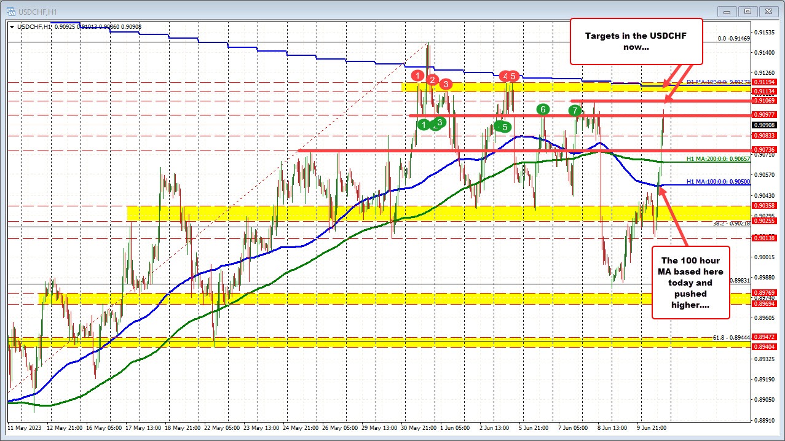Click red marker 5 beside marker 4

[x=514, y=76]
